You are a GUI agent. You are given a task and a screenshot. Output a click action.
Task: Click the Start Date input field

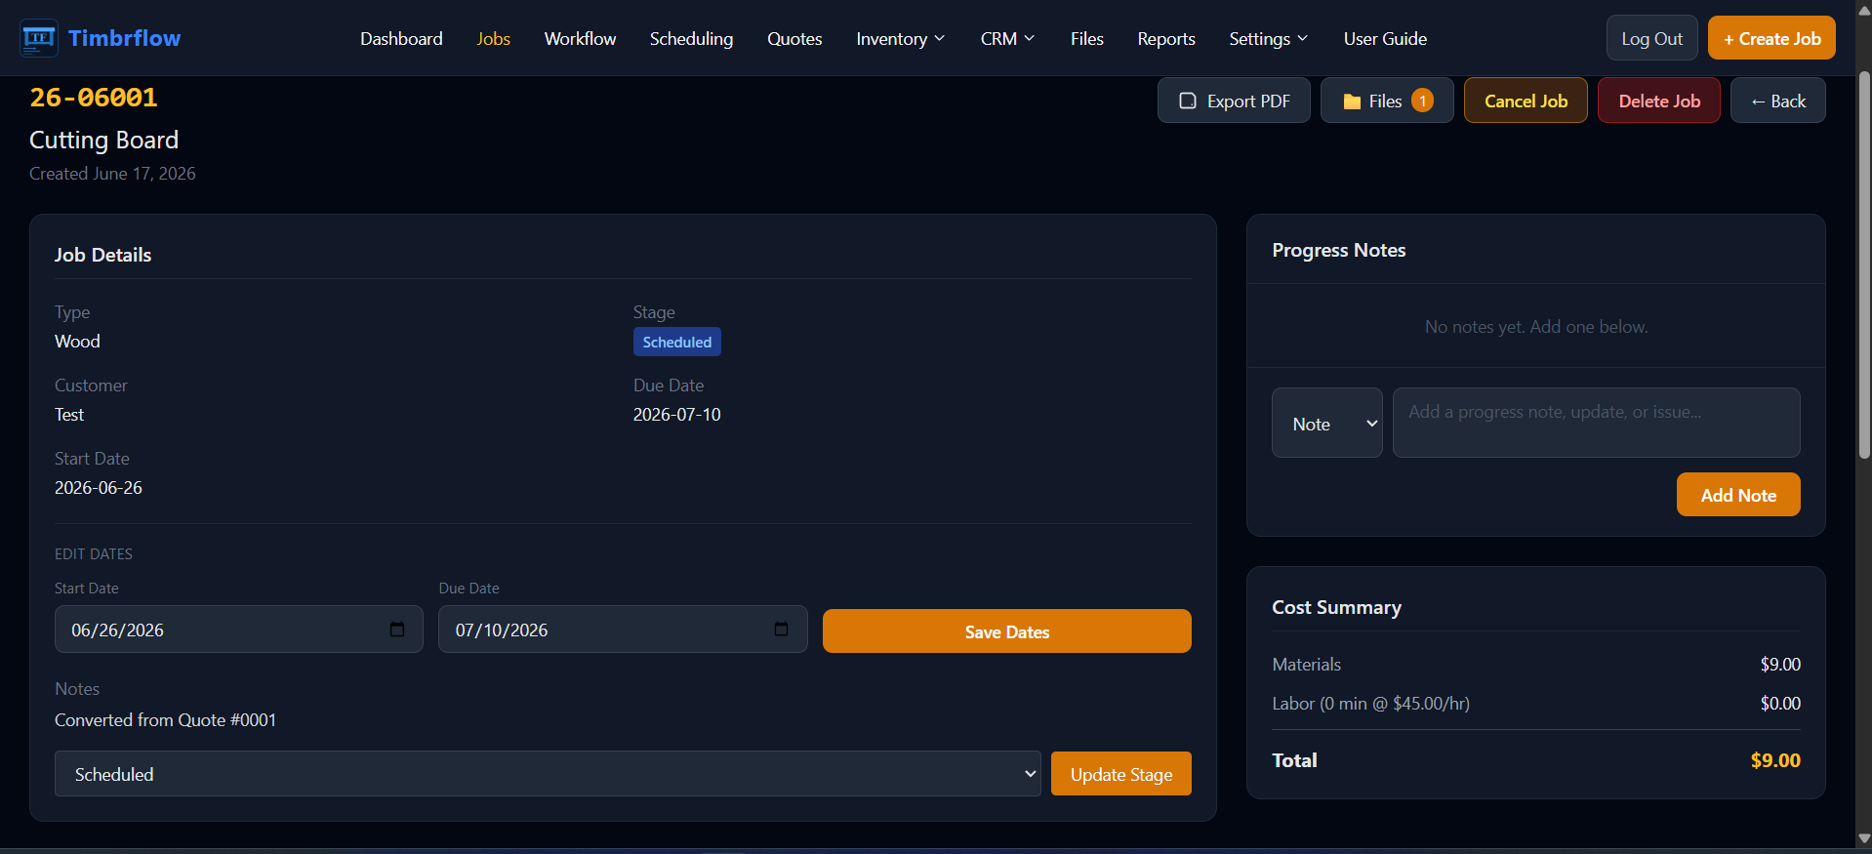pos(238,630)
